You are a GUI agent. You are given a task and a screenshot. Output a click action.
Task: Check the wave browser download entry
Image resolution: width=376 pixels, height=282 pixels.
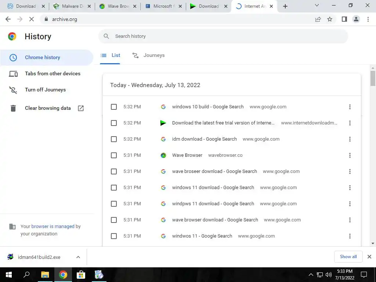[x=114, y=220]
